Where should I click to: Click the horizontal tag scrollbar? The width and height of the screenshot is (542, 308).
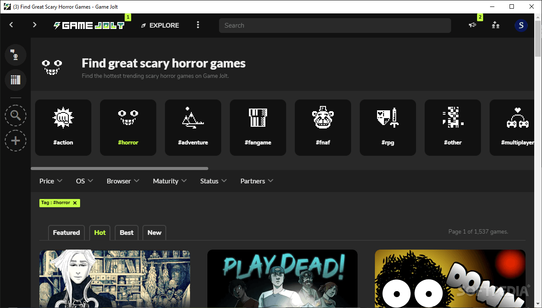click(119, 168)
